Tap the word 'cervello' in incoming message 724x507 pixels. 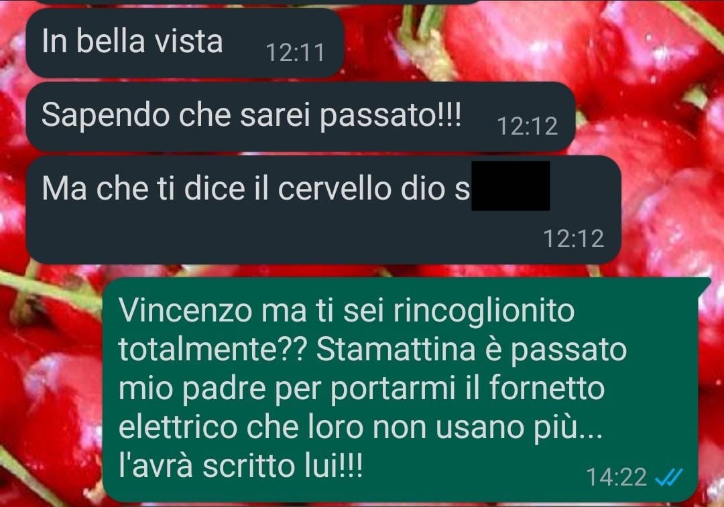pyautogui.click(x=335, y=188)
